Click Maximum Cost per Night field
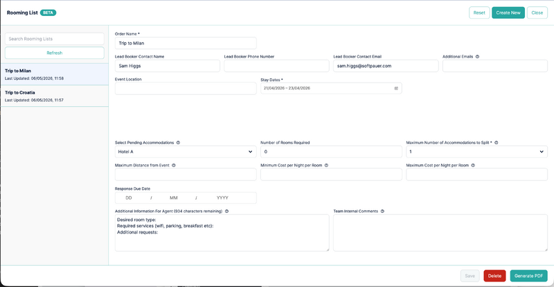This screenshot has width=554, height=287. click(x=476, y=175)
